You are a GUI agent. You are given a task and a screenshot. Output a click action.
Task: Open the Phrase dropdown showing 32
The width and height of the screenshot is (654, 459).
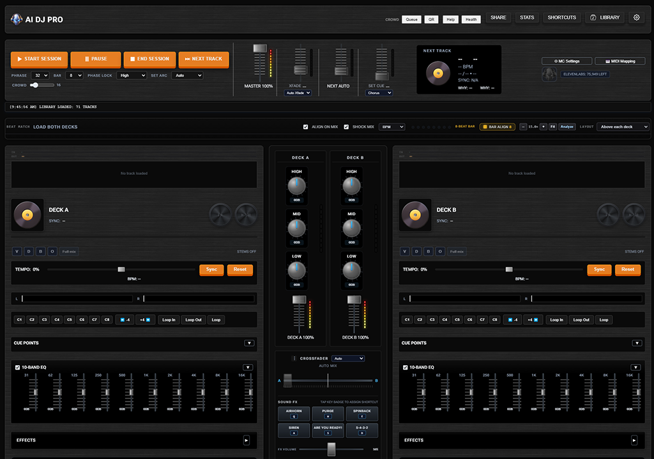coord(40,75)
